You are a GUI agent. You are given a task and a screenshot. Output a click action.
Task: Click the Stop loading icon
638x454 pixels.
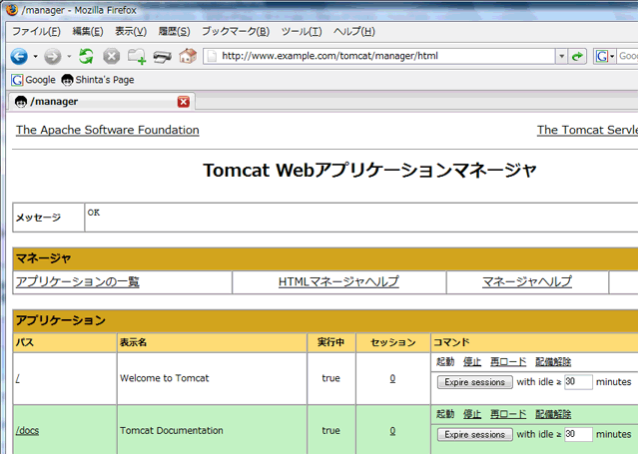(x=111, y=56)
